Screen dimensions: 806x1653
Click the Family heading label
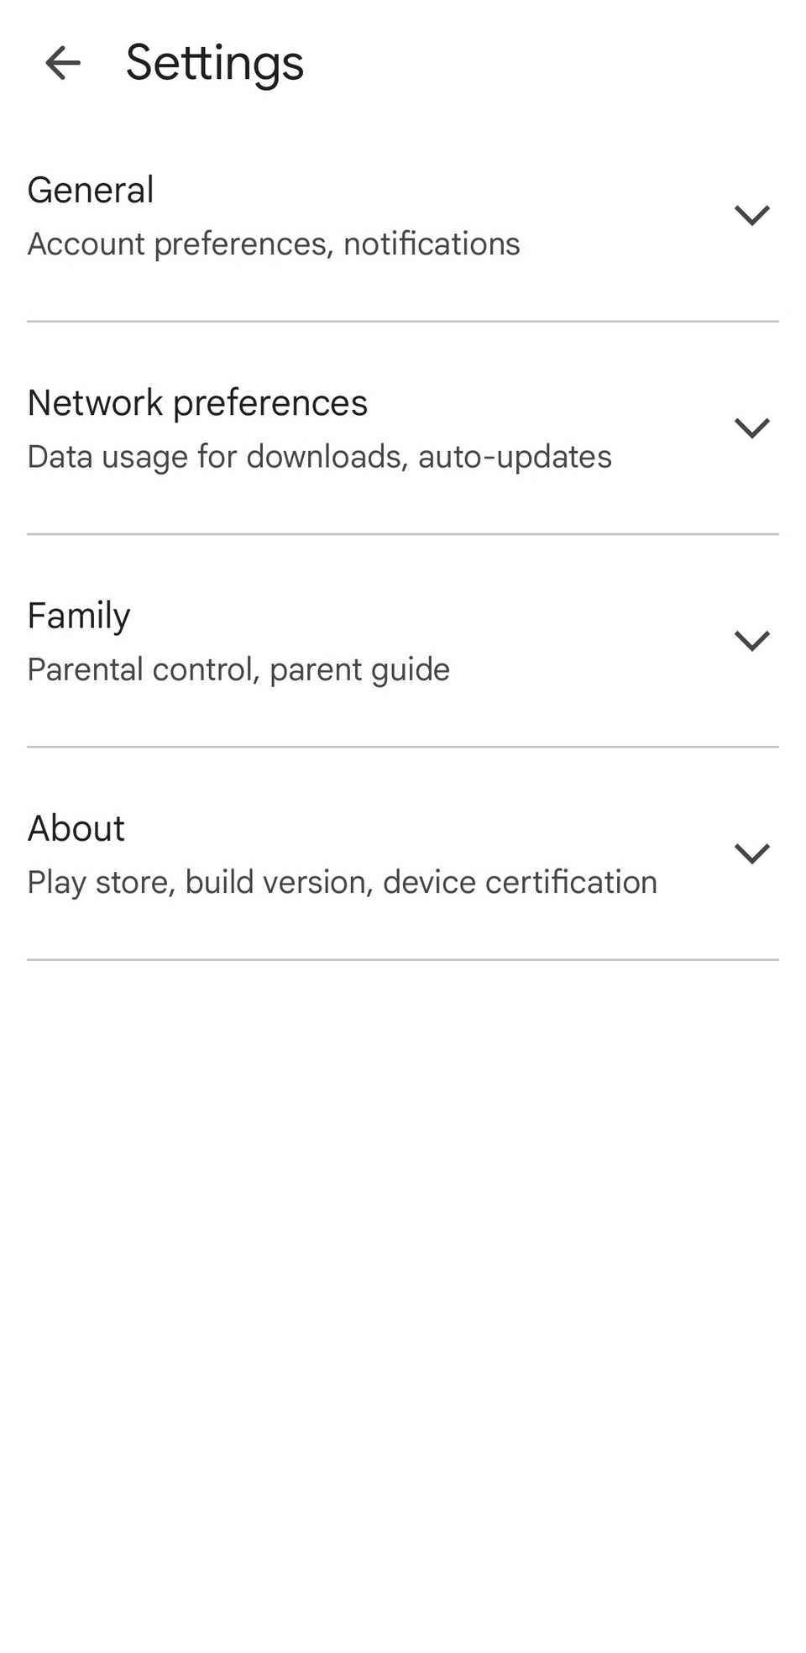(78, 615)
